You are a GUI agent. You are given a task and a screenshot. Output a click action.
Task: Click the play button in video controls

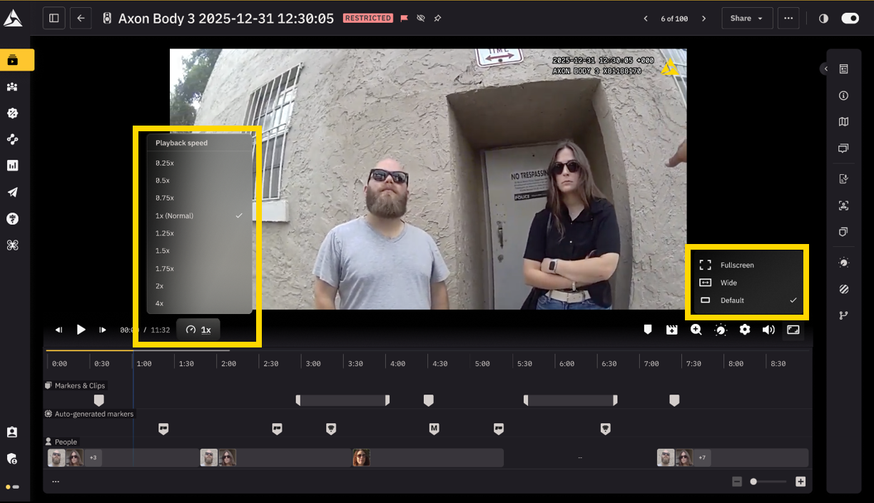(x=81, y=330)
